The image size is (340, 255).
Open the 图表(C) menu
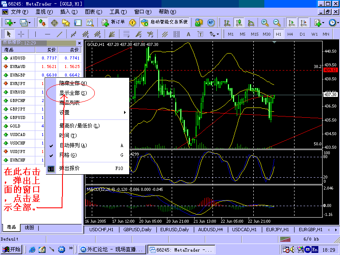[93, 12]
